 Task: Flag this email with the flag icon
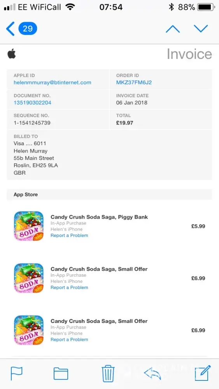tap(17, 373)
